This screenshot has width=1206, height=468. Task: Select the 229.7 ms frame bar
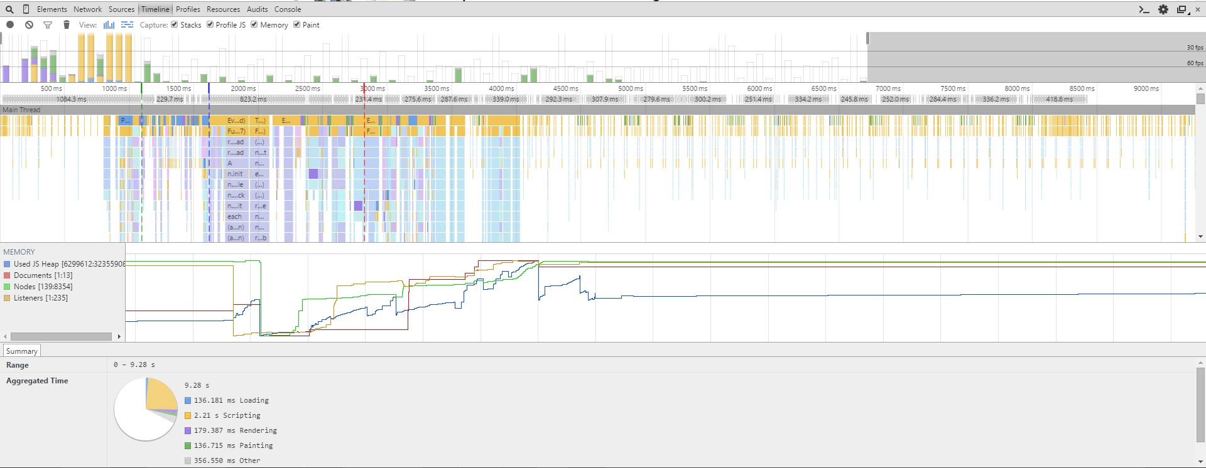pyautogui.click(x=170, y=99)
